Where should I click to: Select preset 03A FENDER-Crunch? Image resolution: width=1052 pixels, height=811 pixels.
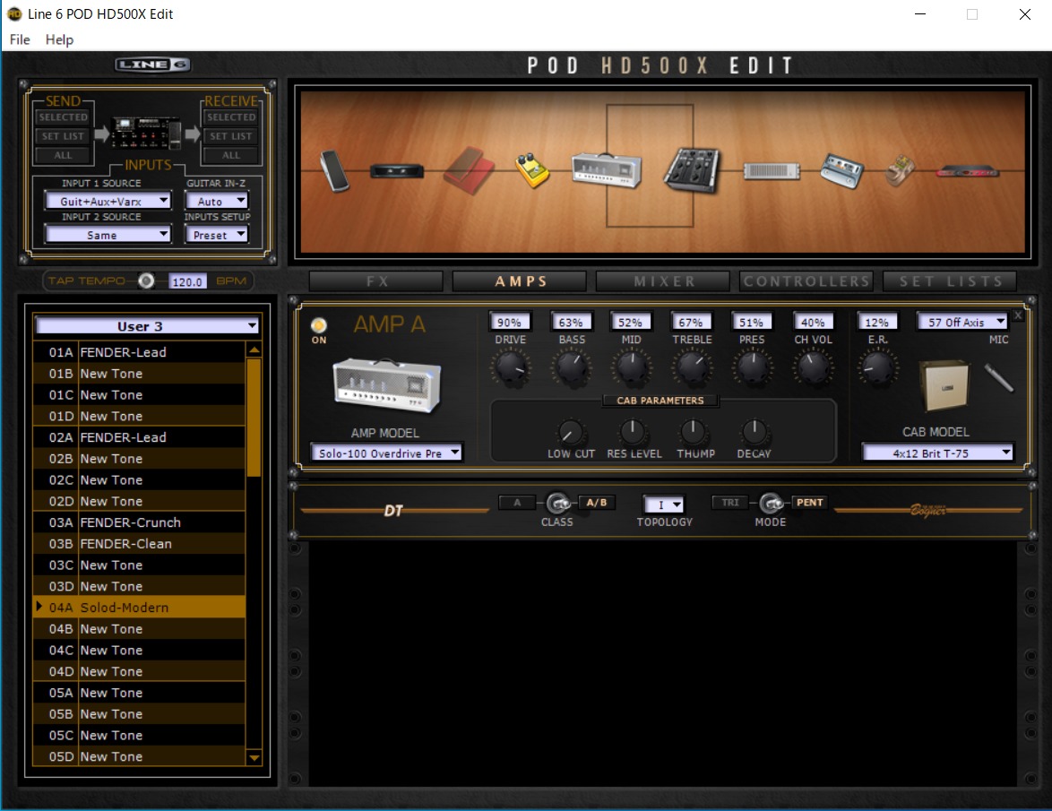(x=139, y=522)
